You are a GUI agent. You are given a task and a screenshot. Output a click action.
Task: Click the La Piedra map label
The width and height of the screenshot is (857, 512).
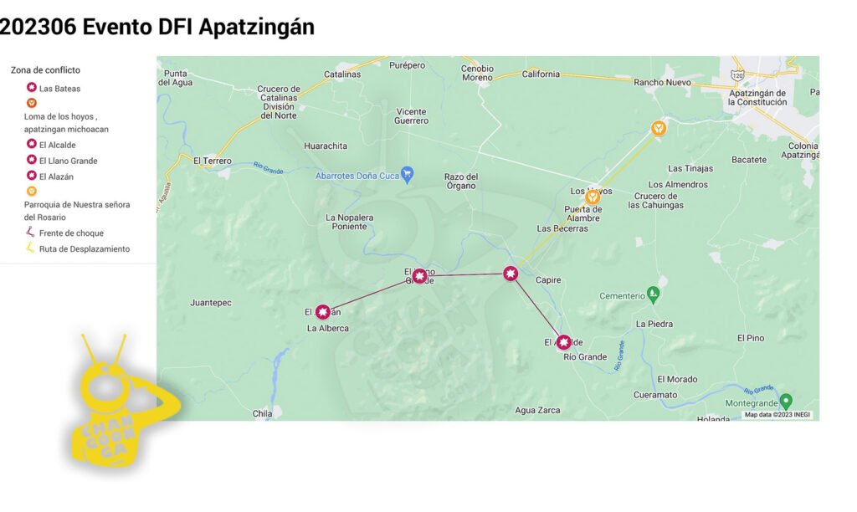pos(654,324)
